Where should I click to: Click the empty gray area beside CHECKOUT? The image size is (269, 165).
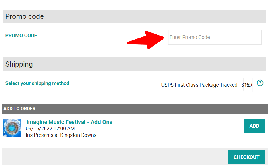(114, 156)
